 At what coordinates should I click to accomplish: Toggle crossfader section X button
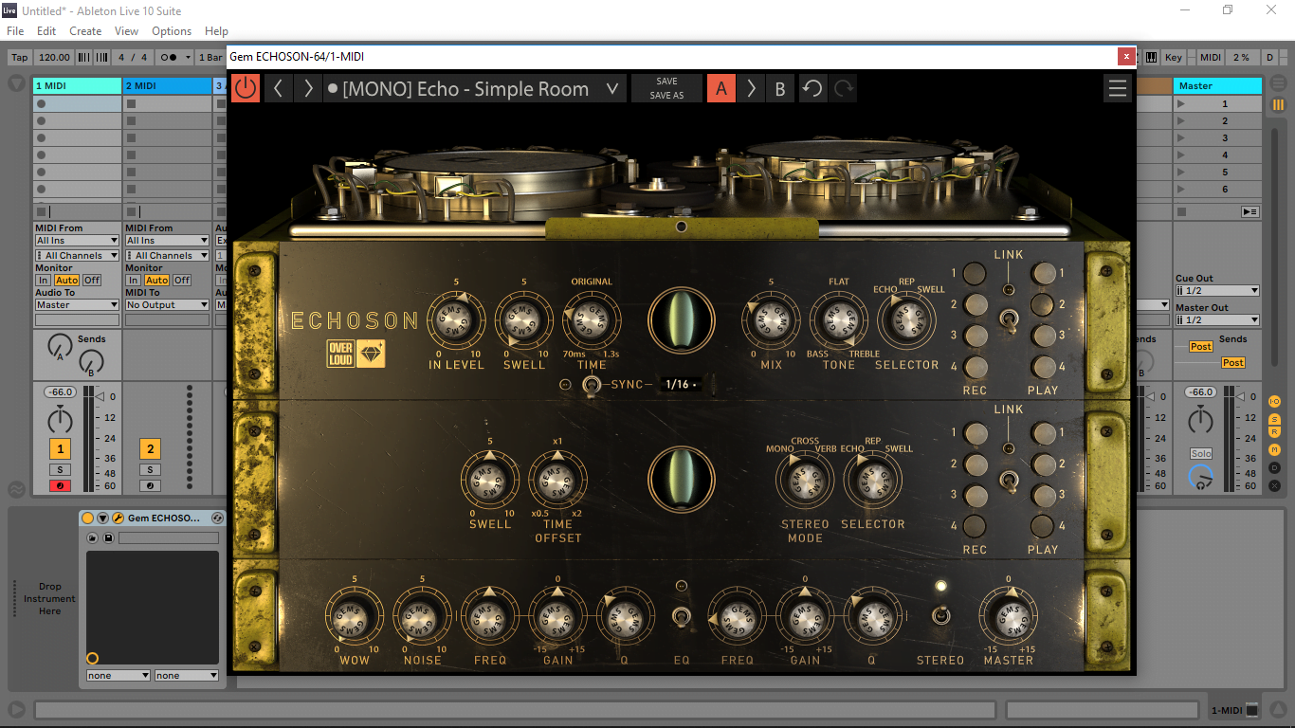1274,485
